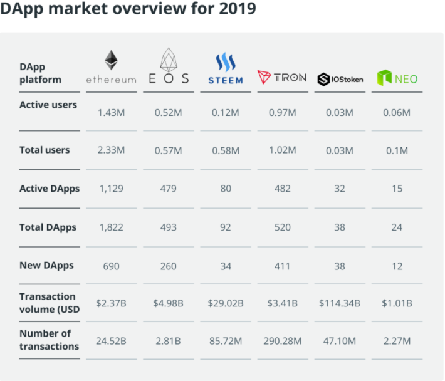Image resolution: width=445 pixels, height=381 pixels.
Task: Click EOS transaction volume $4.98B
Action: pos(169,303)
